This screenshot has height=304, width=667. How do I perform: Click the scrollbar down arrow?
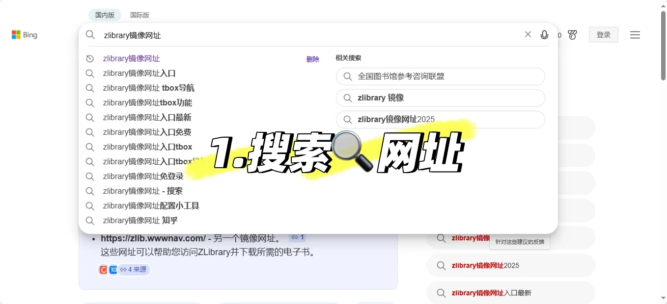663,298
